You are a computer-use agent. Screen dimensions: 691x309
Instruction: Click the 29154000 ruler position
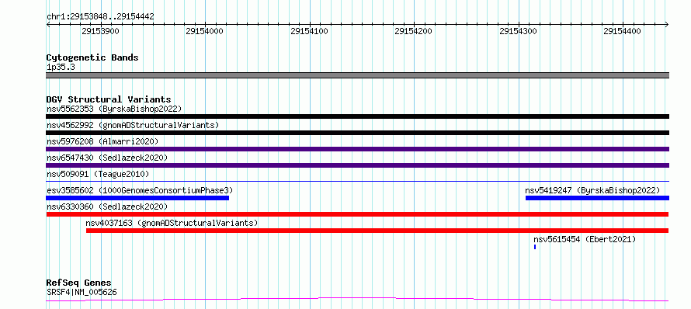[x=204, y=31]
